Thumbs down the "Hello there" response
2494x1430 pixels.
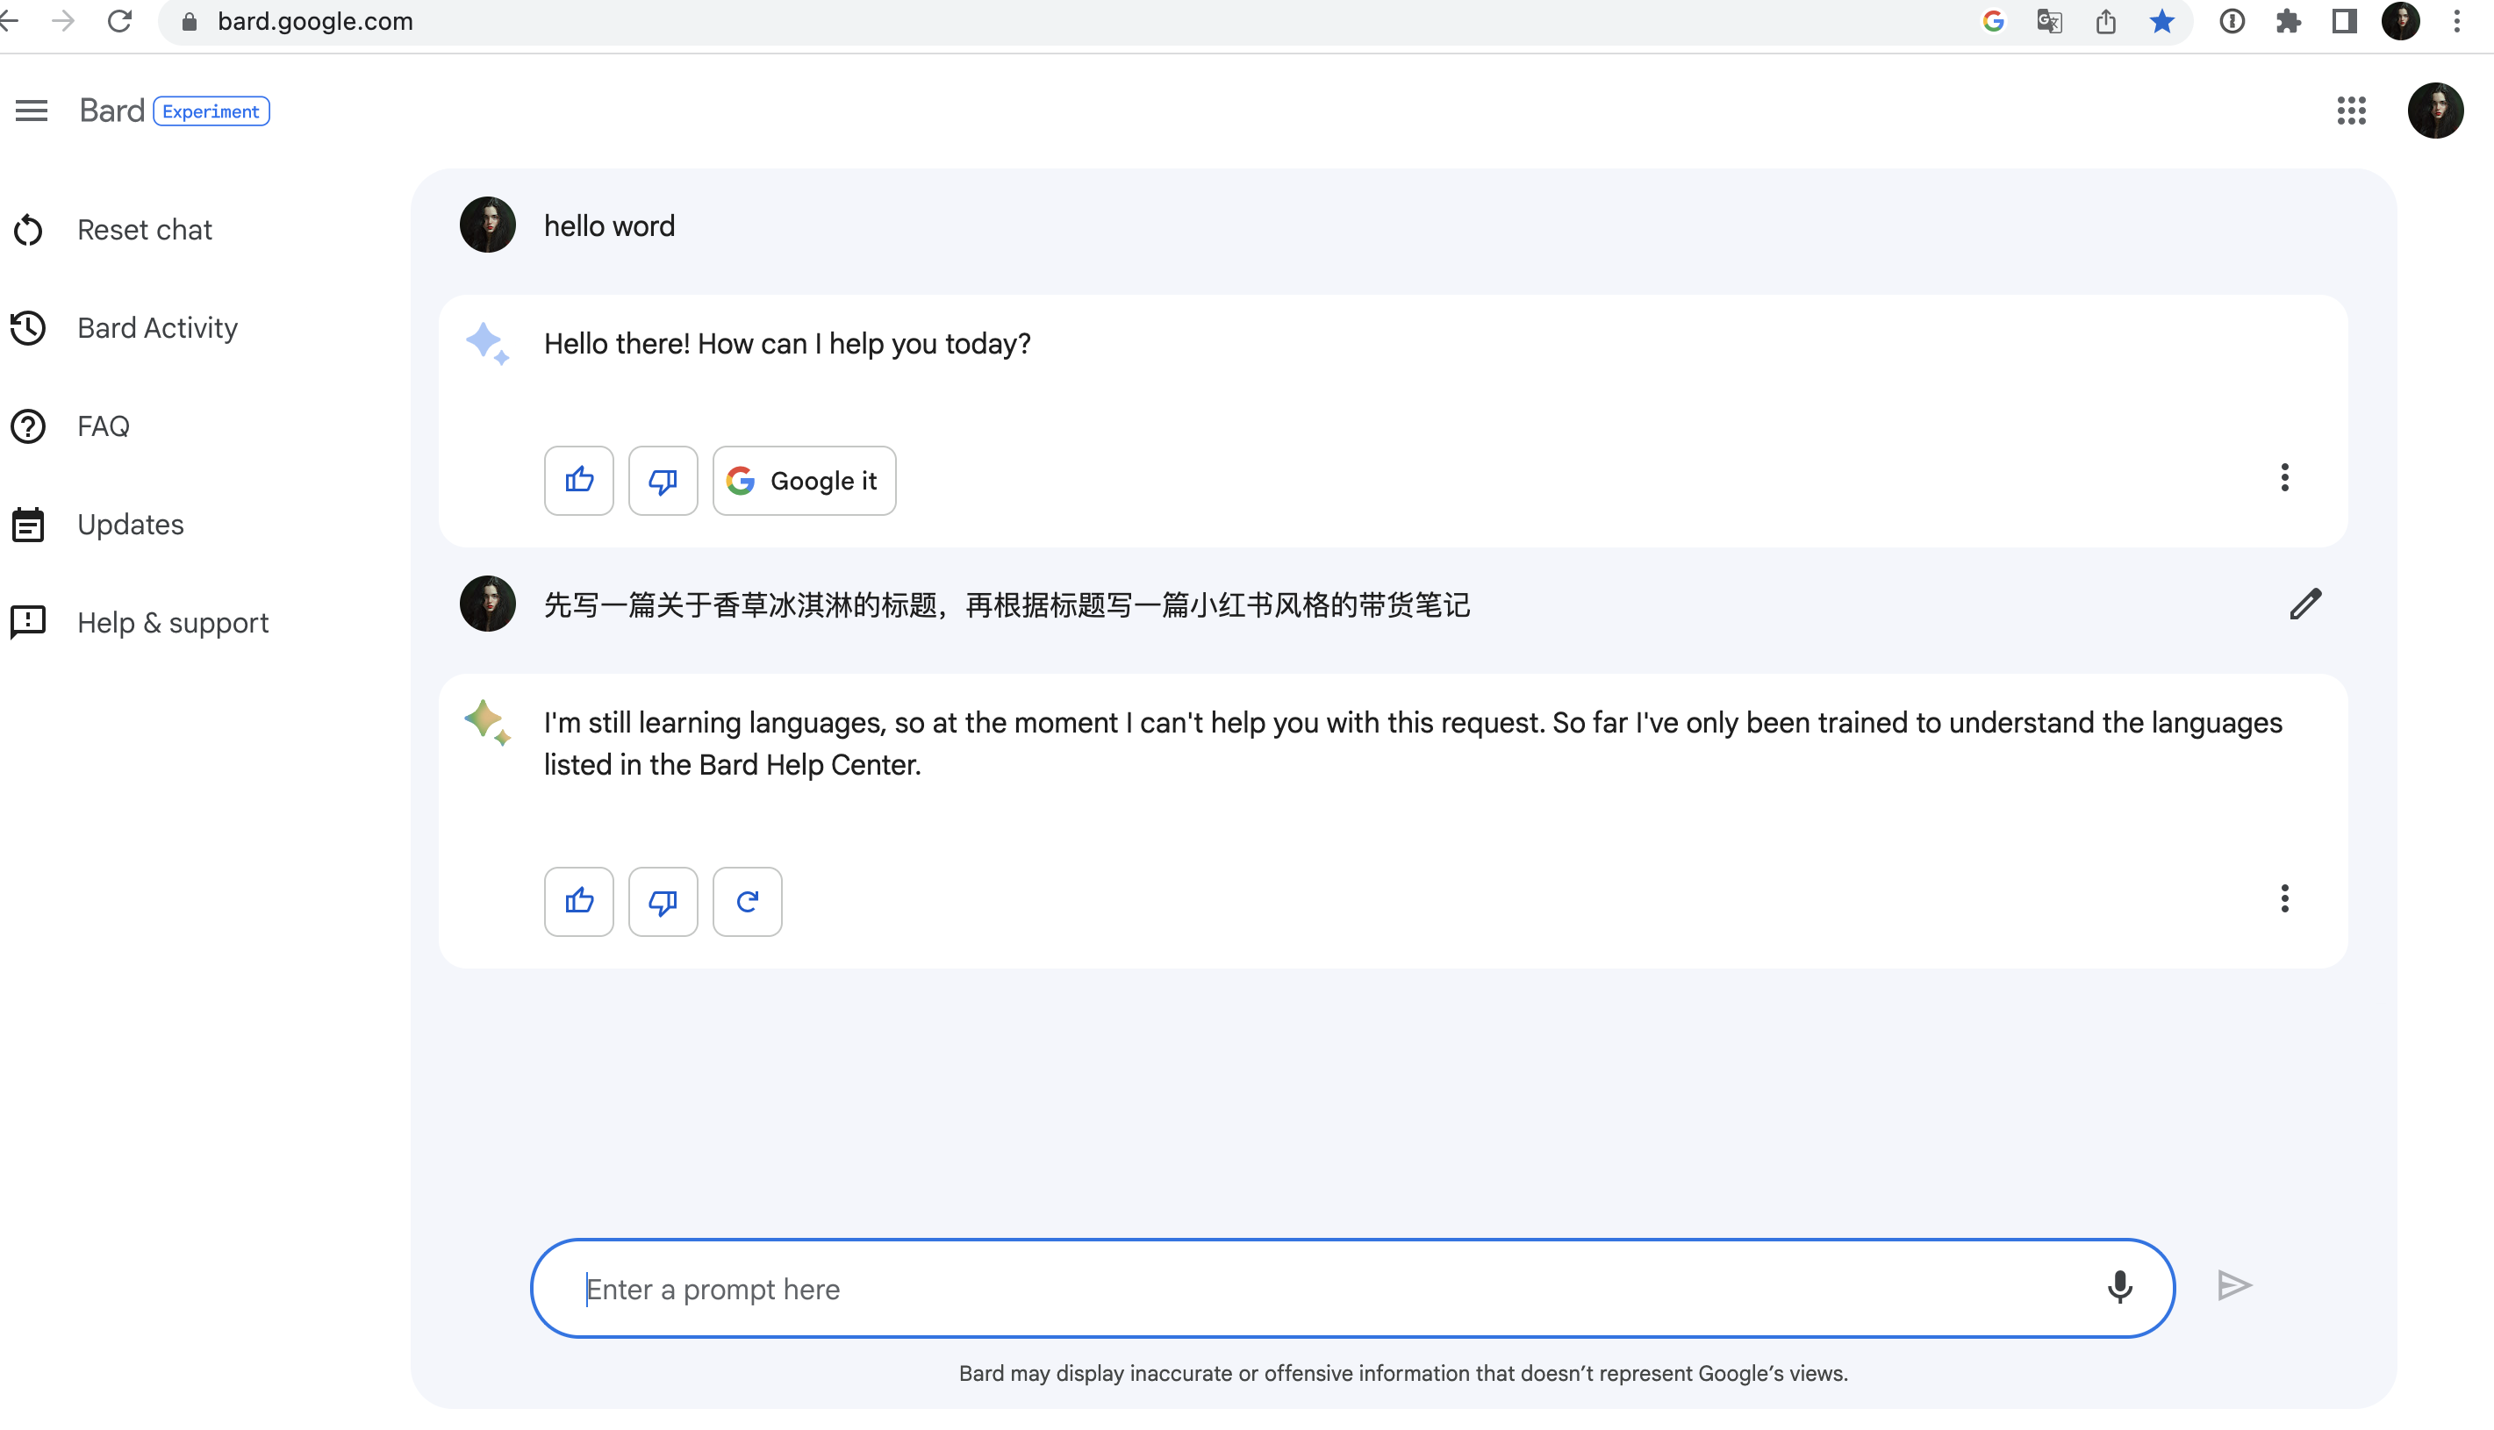click(663, 480)
